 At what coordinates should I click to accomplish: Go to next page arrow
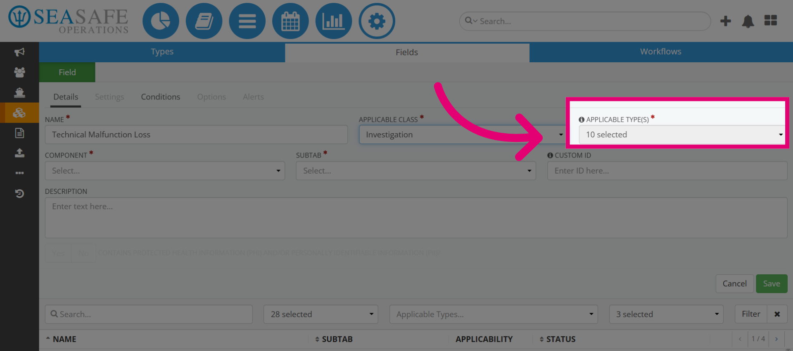(776, 339)
